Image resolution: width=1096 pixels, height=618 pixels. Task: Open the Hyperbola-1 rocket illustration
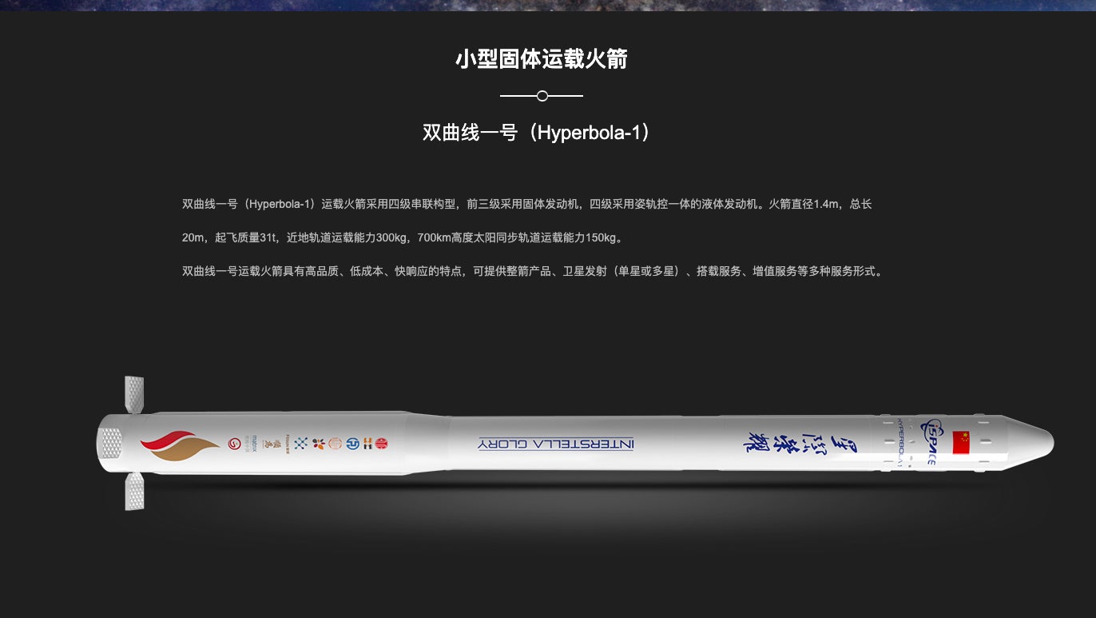click(575, 442)
